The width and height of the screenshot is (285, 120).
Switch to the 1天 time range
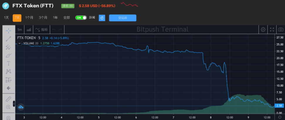[x=6, y=18]
